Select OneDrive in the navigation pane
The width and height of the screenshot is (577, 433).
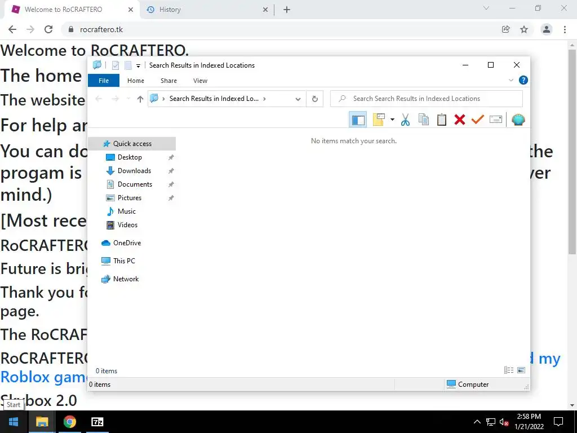point(127,243)
